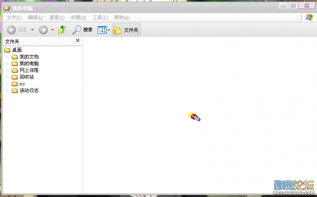This screenshot has height=197, width=317.
Task: Open the 收藏(A) menu
Action: click(x=78, y=18)
